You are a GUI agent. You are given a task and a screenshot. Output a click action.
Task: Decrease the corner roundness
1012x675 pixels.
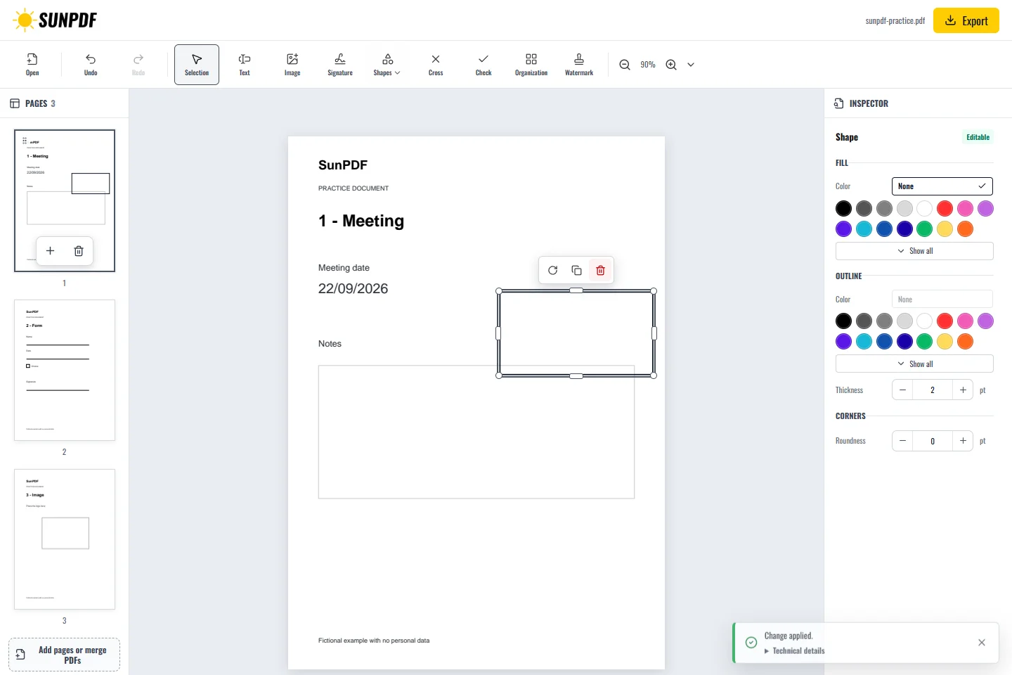click(902, 441)
